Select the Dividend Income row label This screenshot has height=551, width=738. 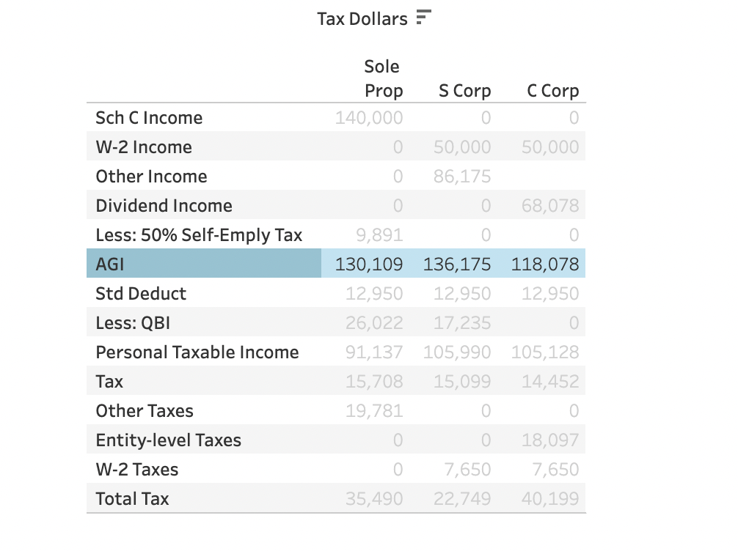(x=164, y=206)
